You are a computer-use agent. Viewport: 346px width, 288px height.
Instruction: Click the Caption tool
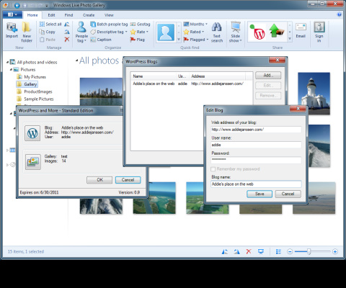tap(101, 40)
